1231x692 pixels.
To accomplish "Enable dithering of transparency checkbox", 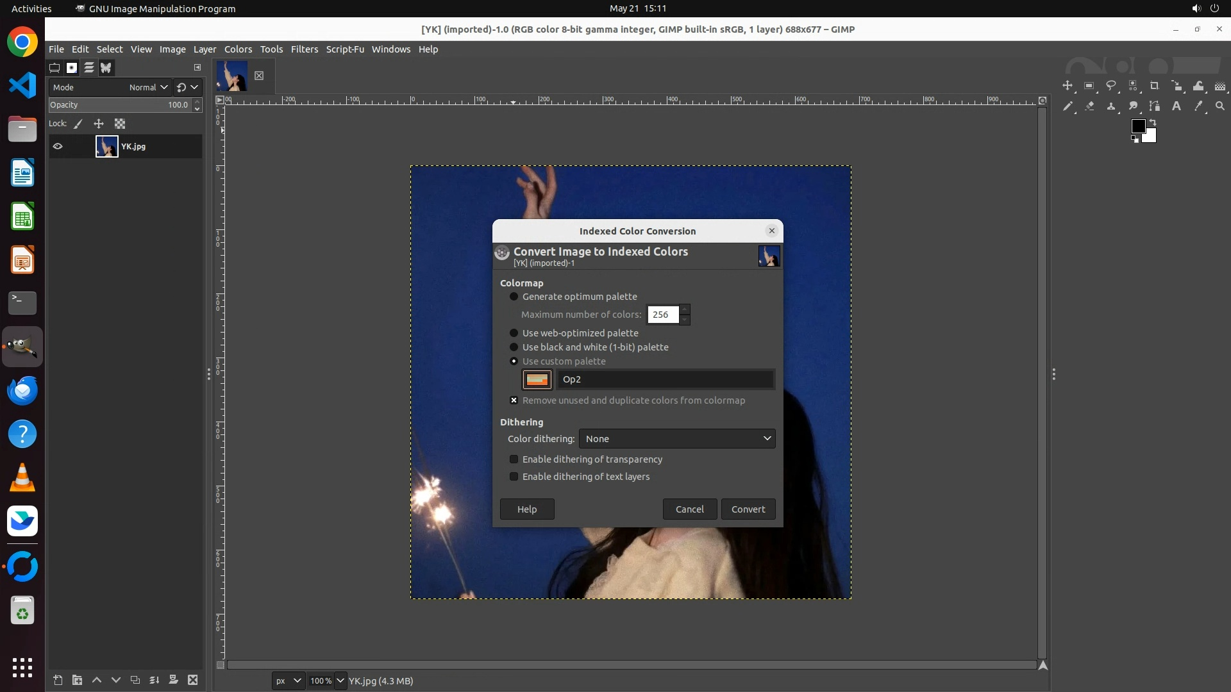I will 514,459.
